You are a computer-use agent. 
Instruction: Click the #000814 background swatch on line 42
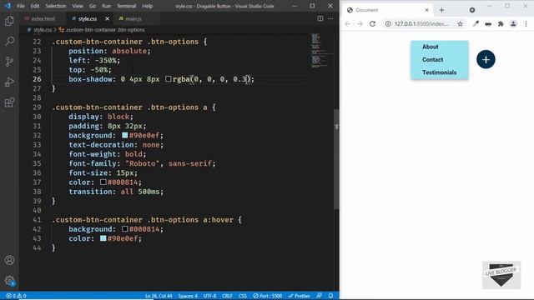click(x=125, y=229)
